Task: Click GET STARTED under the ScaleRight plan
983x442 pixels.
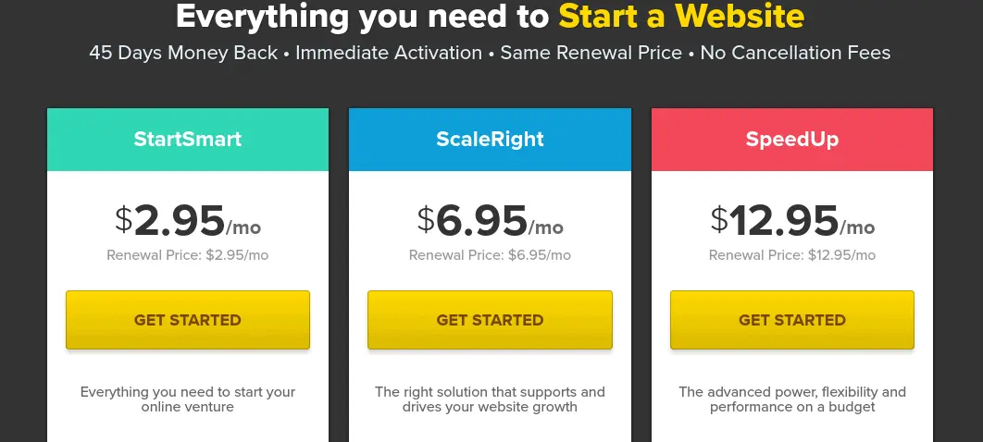Action: point(490,320)
